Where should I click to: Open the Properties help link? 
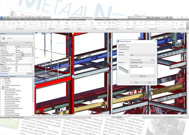click(4, 73)
